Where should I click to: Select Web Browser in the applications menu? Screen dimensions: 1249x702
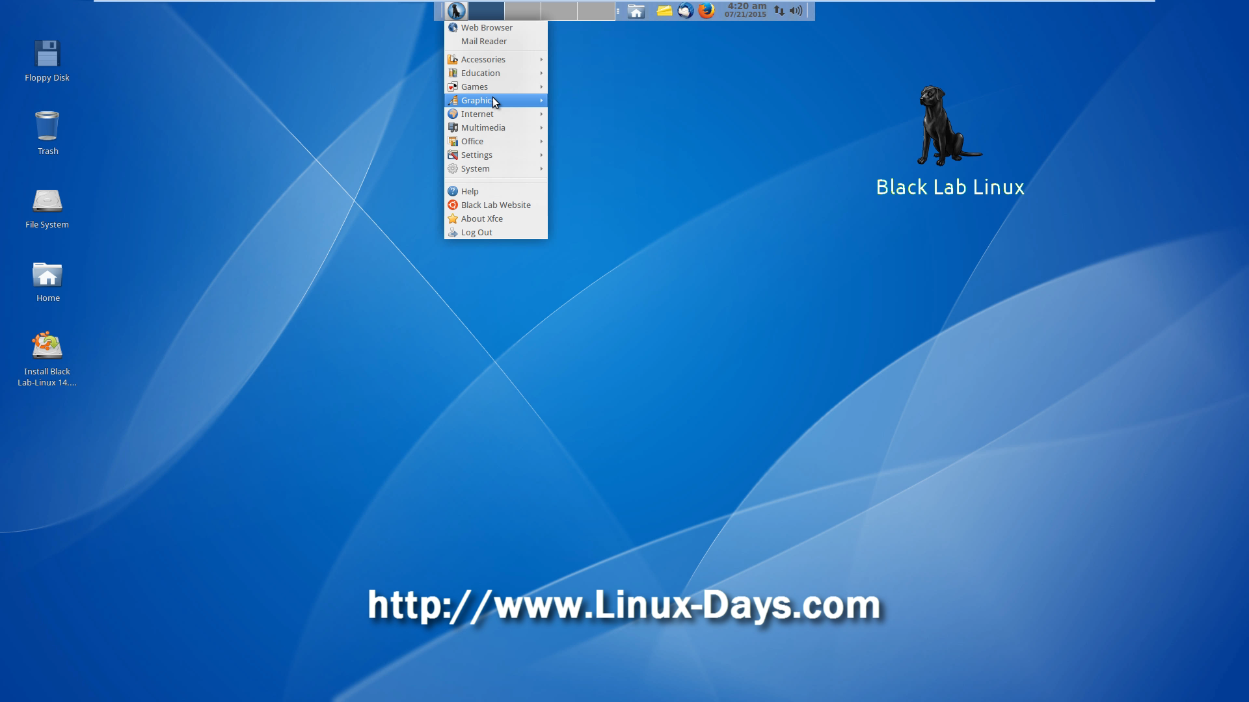pos(496,27)
